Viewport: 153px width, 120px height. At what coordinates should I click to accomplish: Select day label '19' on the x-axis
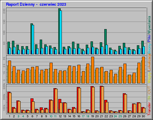pos(92,116)
